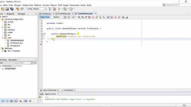Click the New Project toolbar icon
Viewport: 191px width, 107px height.
pyautogui.click(x=3, y=9)
